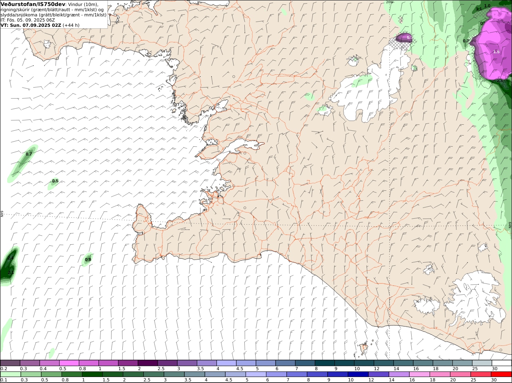Select lower legend swatch labeled 1
The height and width of the screenshot is (383, 512).
(92, 374)
